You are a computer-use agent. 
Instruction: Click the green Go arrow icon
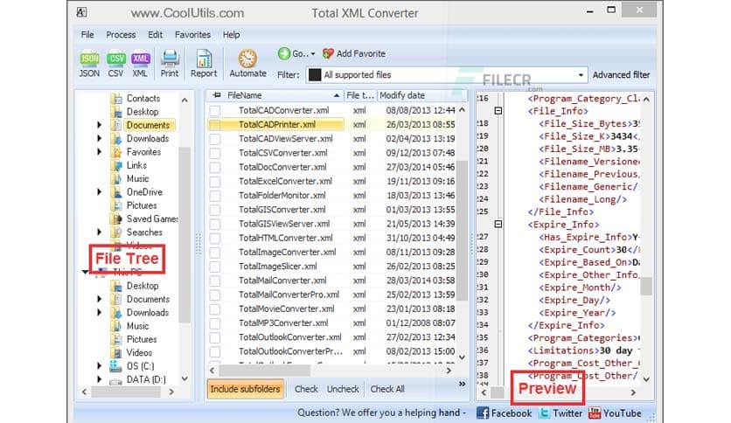tap(284, 53)
